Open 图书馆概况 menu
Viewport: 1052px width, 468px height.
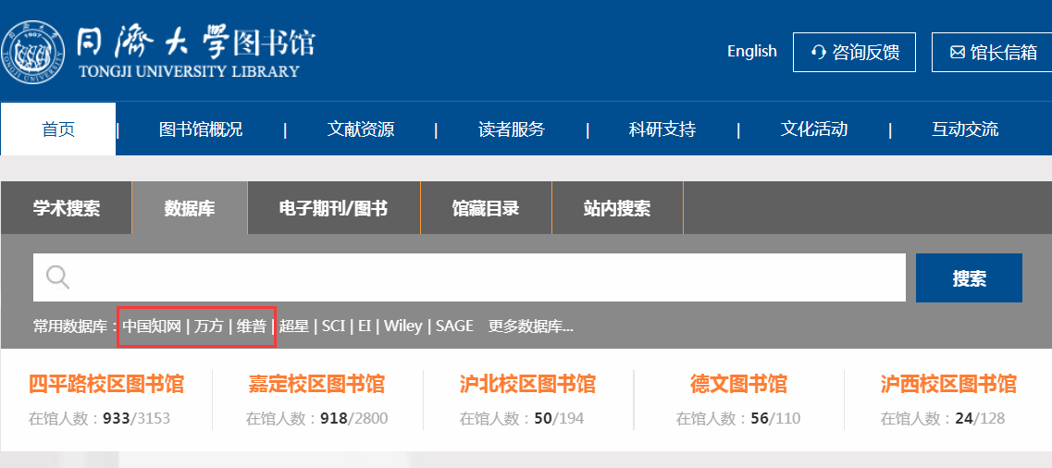[x=201, y=129]
